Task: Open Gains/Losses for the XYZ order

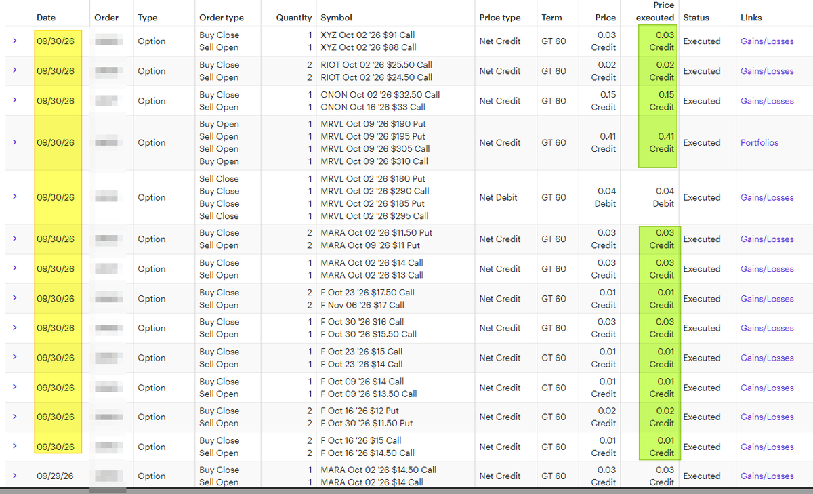Action: pos(767,41)
